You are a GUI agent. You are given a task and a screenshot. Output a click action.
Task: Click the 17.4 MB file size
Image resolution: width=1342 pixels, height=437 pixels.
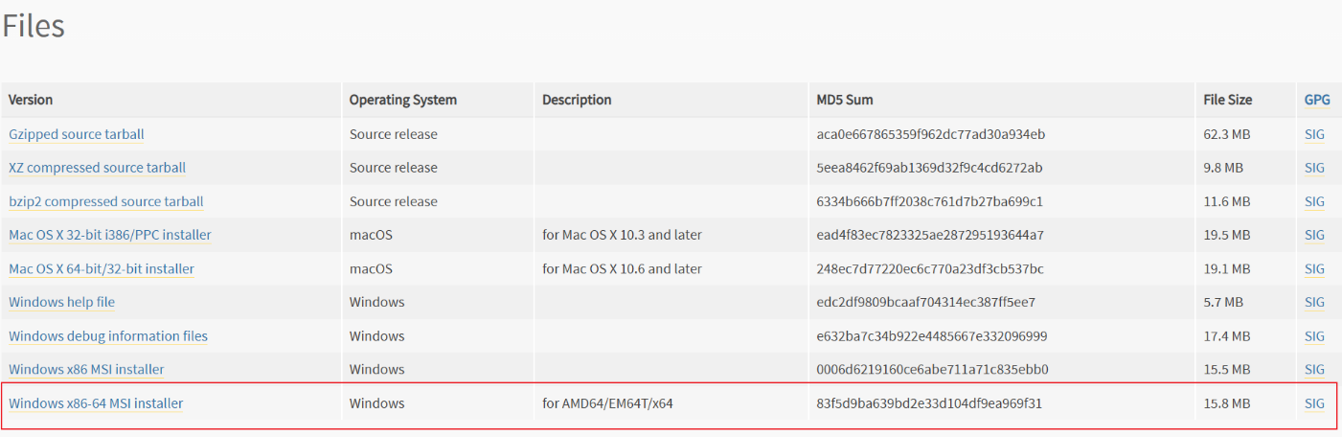(1227, 335)
